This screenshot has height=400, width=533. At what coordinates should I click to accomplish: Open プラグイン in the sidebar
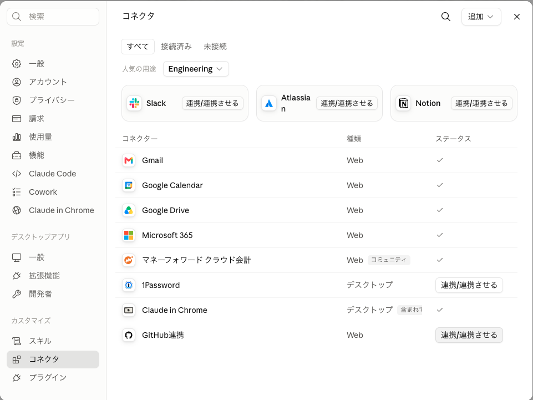(x=53, y=378)
